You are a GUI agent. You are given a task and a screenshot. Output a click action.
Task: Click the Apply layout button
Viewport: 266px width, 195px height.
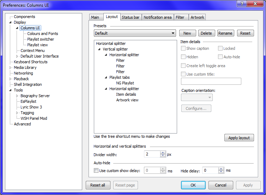(x=239, y=138)
